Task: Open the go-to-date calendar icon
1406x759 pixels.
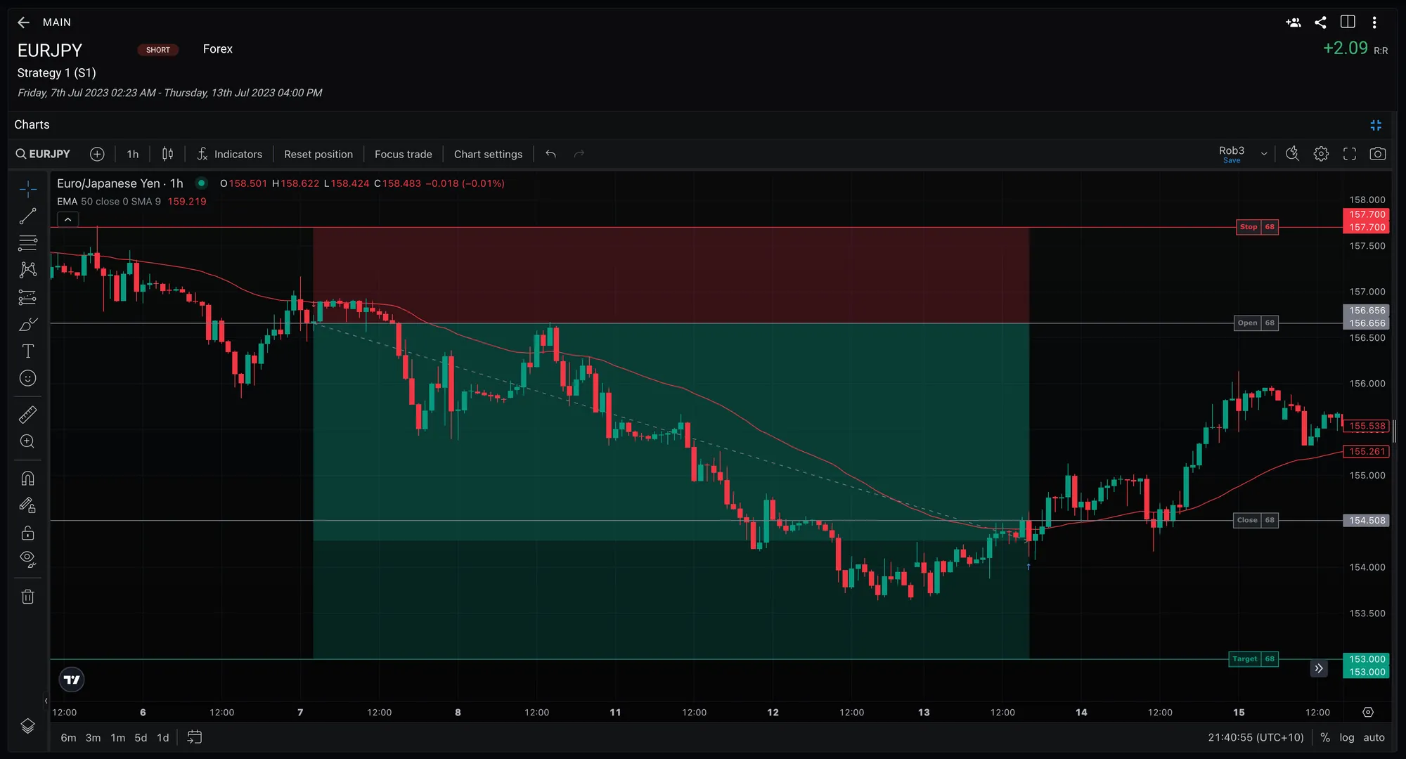Action: tap(195, 737)
